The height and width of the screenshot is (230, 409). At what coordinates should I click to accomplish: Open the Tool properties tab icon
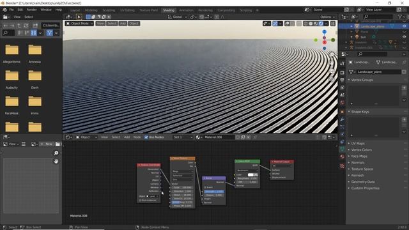coord(343,64)
